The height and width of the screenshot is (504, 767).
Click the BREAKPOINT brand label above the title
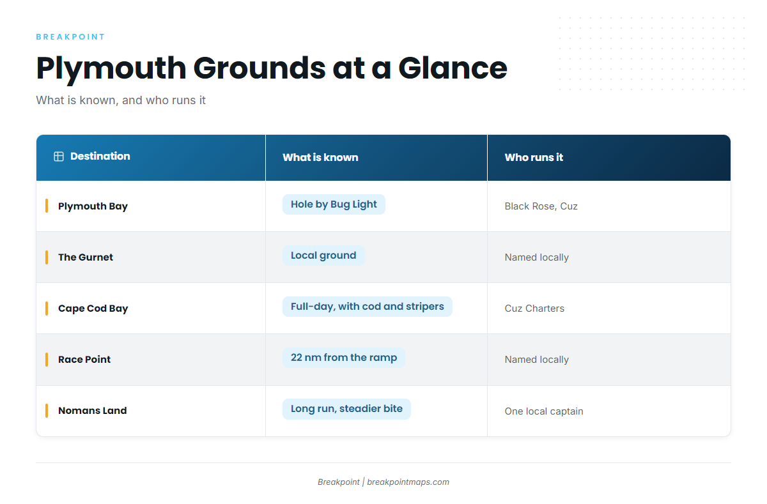click(70, 37)
